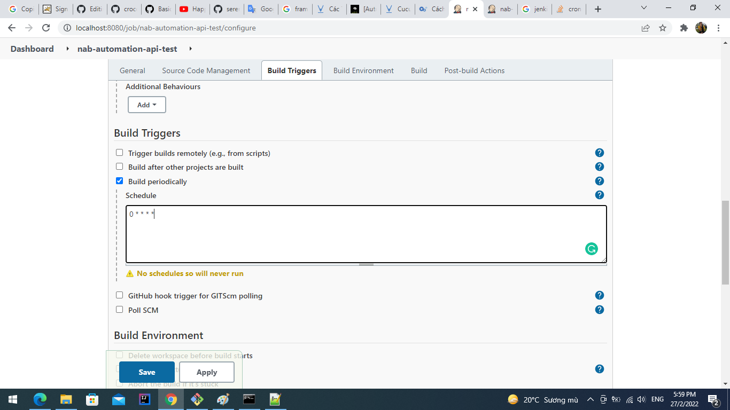
Task: Enable GitHub hook trigger for GITScm polling
Action: pyautogui.click(x=119, y=295)
